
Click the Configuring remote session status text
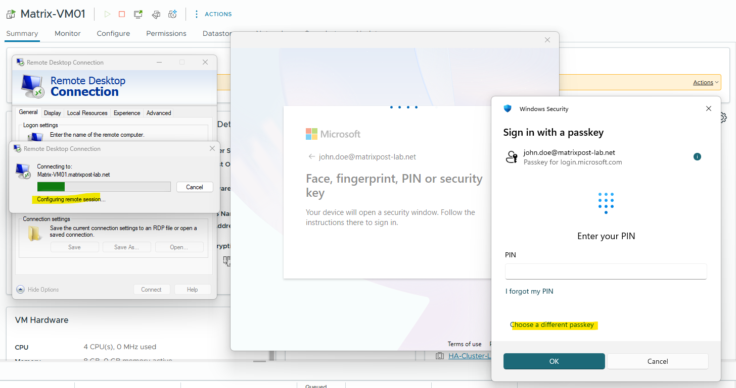[71, 199]
